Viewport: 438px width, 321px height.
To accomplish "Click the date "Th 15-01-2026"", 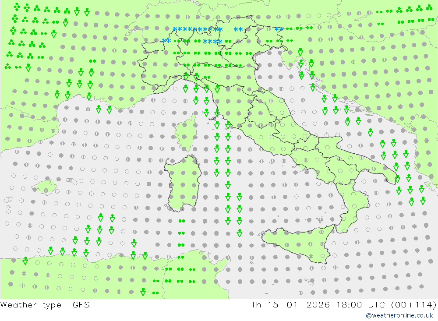I will [290, 304].
